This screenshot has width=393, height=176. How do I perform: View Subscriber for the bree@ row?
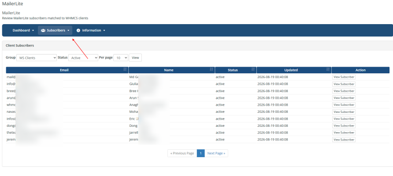[344, 91]
